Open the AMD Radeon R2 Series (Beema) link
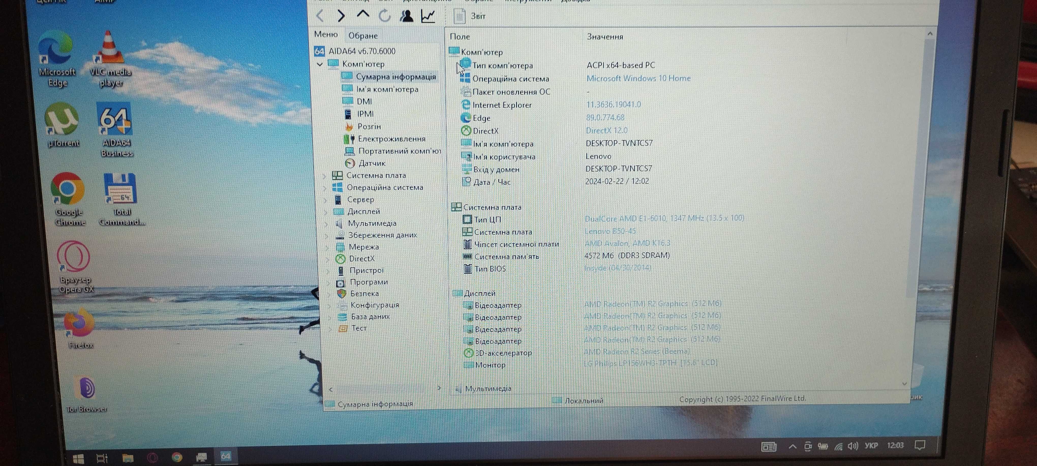Viewport: 1037px width, 466px height. [637, 351]
